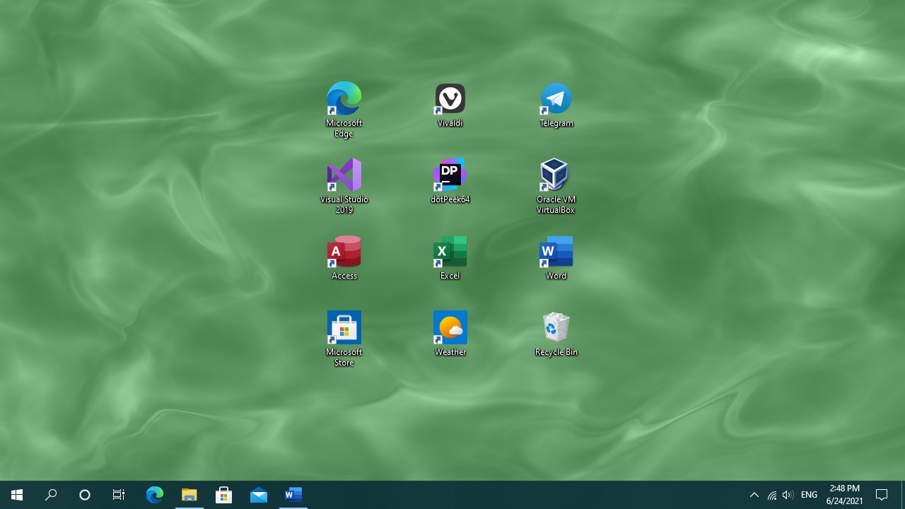The image size is (905, 509).
Task: Open the volume speaker control
Action: coord(788,495)
